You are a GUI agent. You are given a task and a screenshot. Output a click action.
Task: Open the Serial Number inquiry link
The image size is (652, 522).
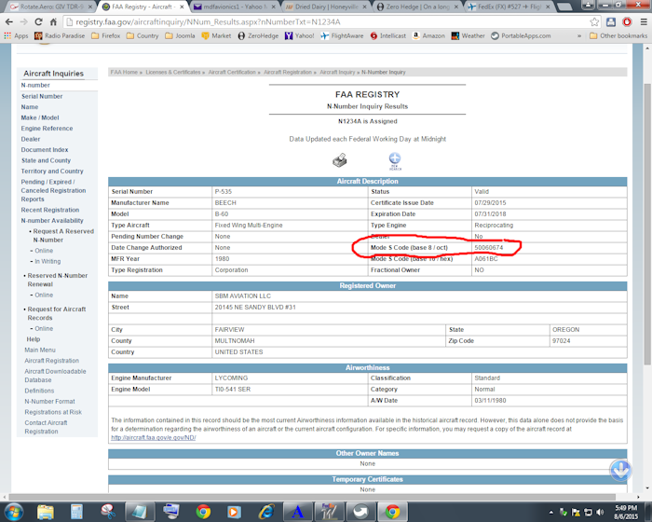(42, 96)
